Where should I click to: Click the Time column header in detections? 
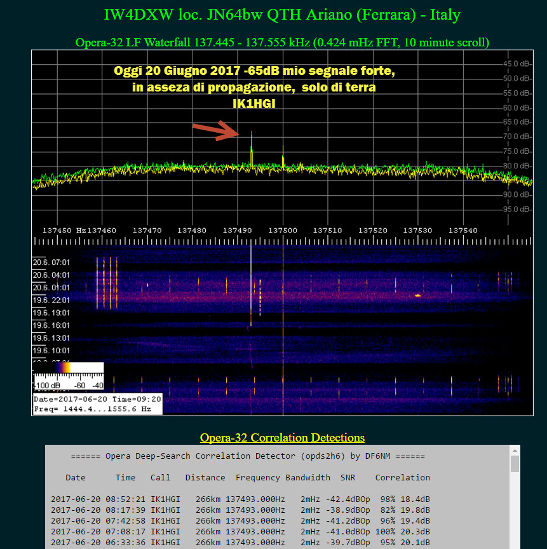pos(125,478)
